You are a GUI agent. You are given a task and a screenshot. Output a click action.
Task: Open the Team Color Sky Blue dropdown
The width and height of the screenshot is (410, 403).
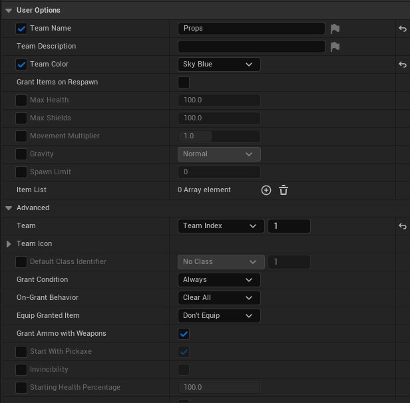[x=219, y=65]
